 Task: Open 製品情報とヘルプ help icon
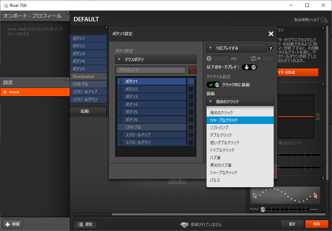[x=324, y=20]
